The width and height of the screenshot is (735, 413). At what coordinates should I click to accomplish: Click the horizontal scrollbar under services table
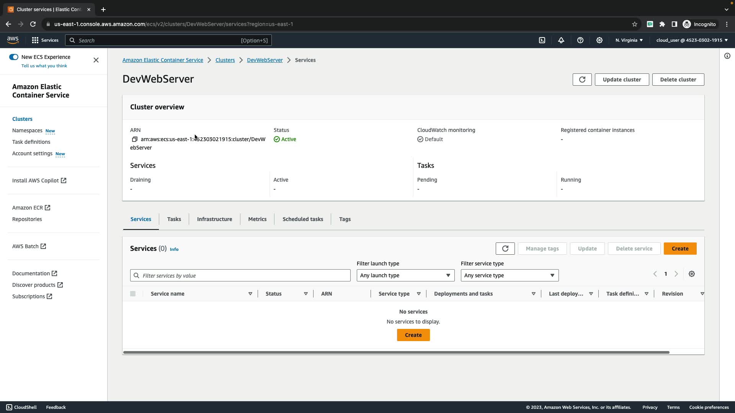click(396, 352)
